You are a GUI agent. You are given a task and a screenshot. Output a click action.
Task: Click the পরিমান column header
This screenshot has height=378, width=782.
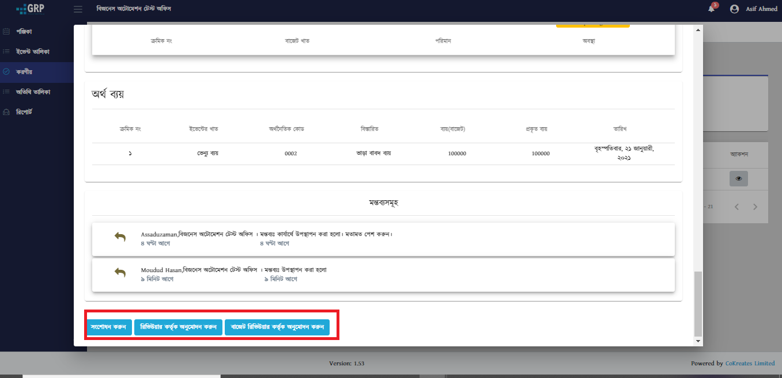click(x=443, y=41)
